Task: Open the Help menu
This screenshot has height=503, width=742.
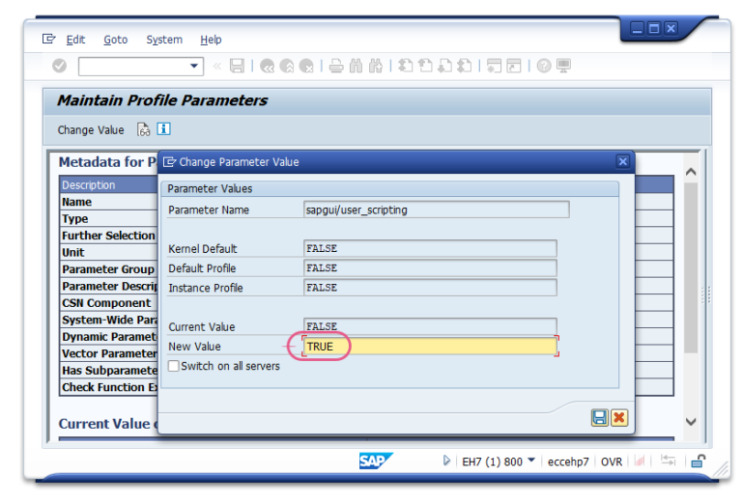Action: 211,40
